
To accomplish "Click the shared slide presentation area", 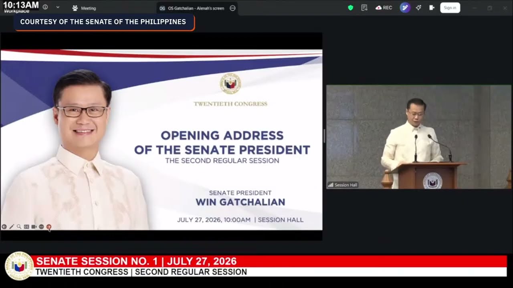I will coord(161,140).
